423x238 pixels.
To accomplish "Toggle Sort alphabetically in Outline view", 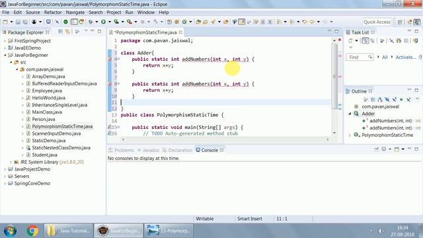I will (380, 100).
